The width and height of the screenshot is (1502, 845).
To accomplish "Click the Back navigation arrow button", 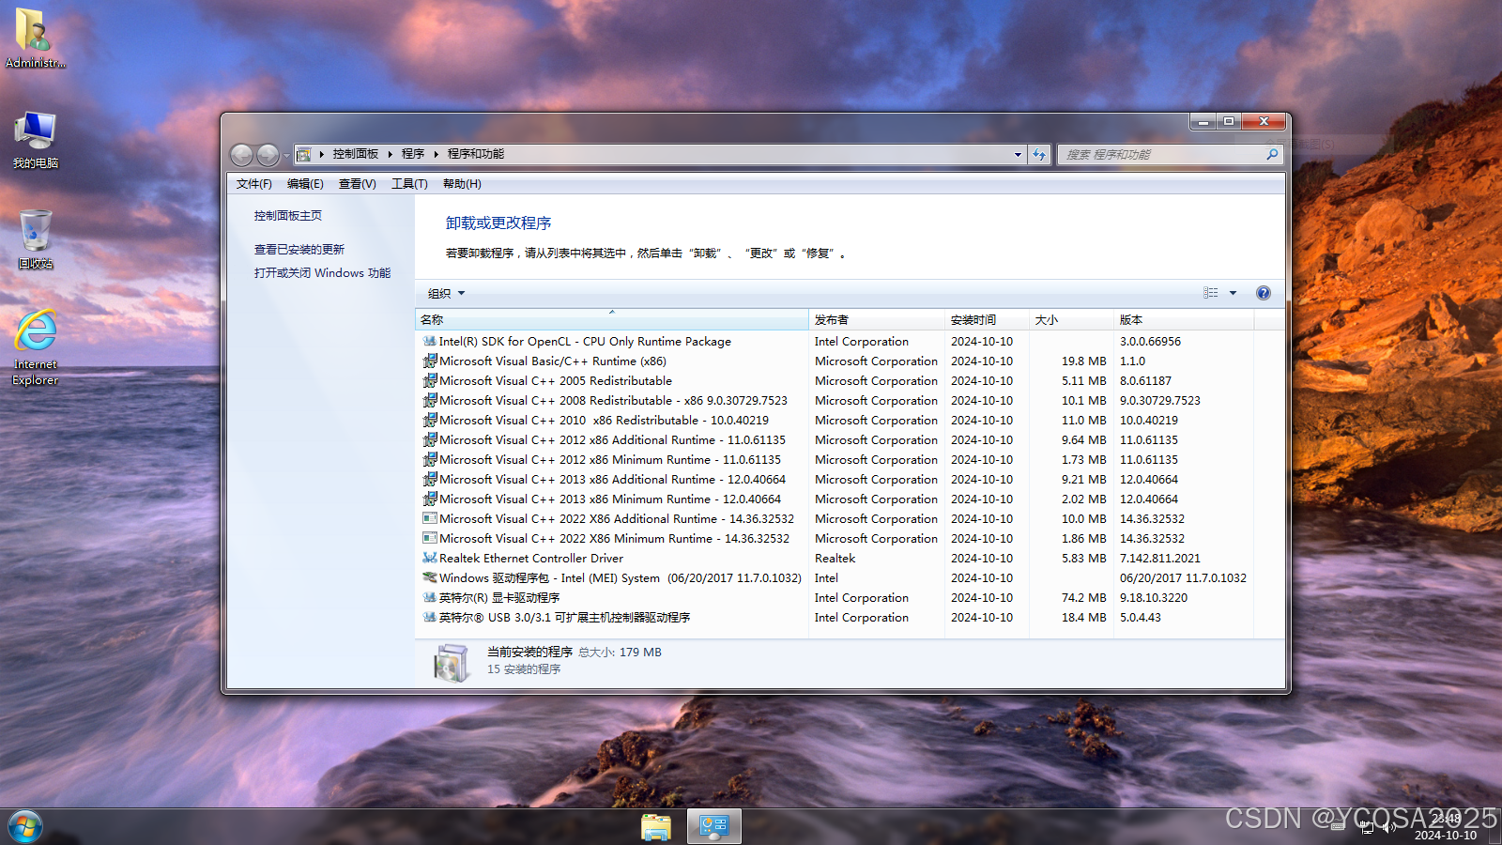I will [x=241, y=154].
